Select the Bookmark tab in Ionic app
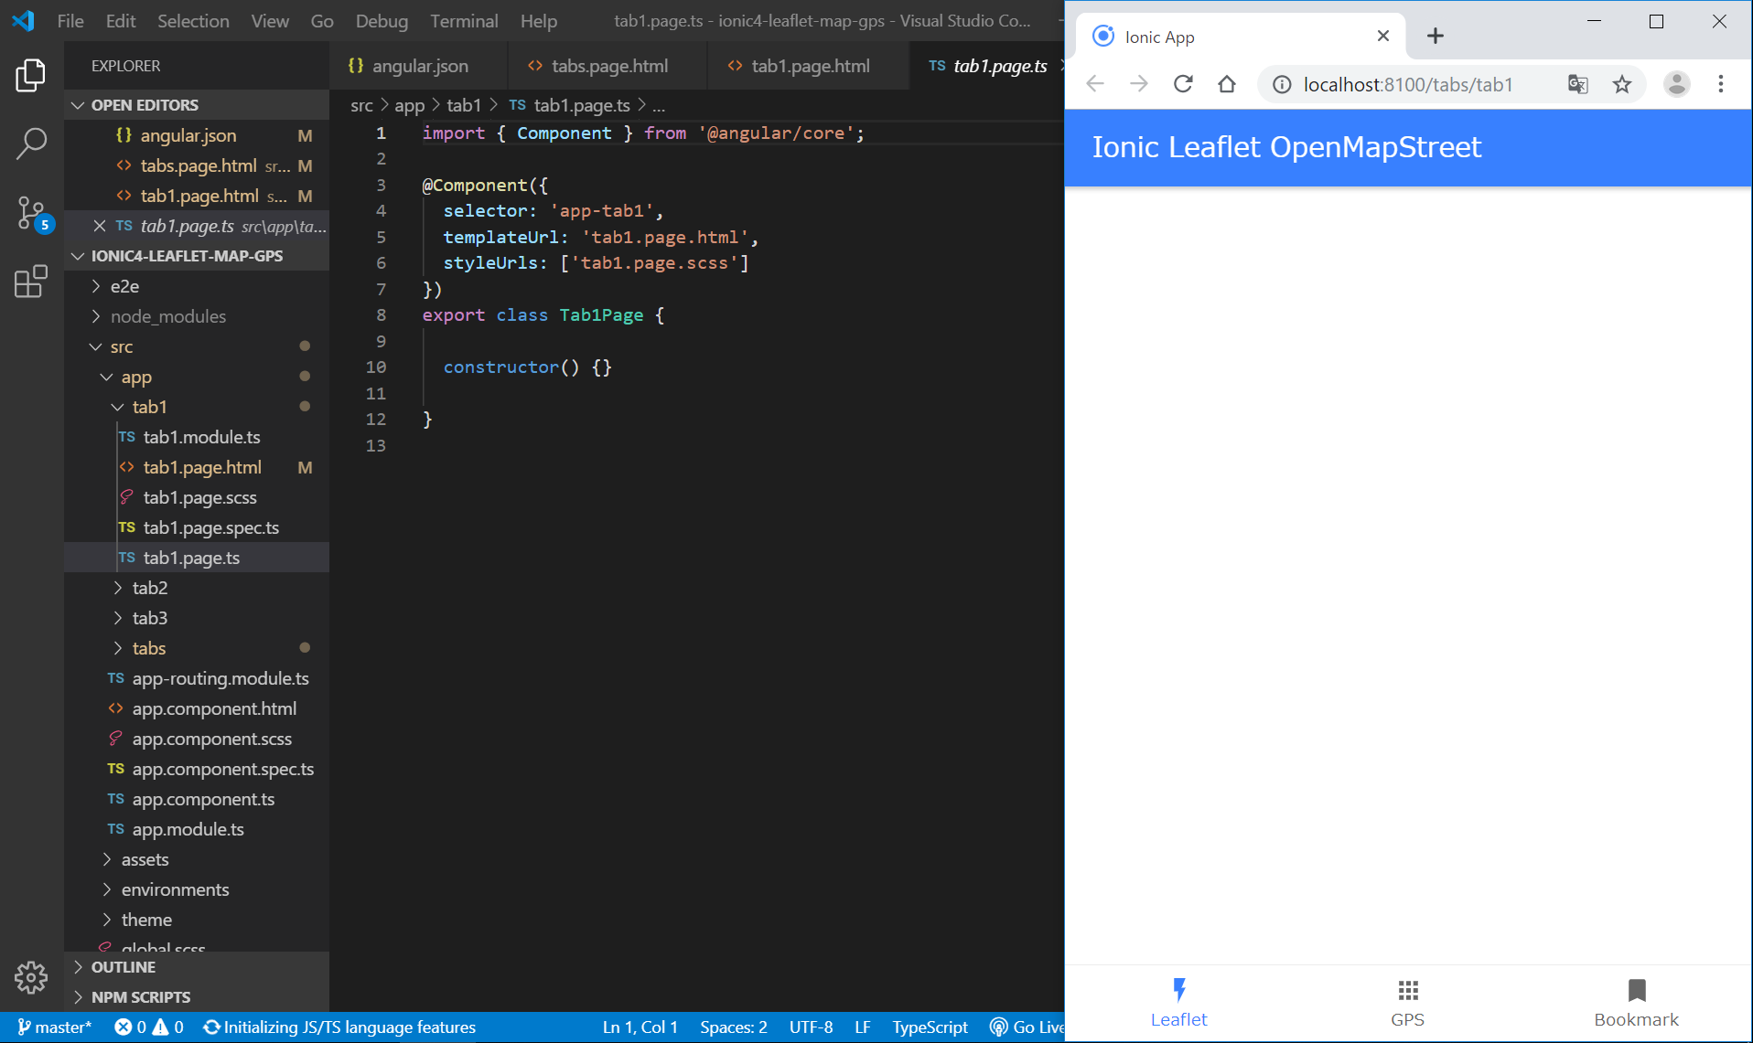Viewport: 1753px width, 1043px height. [1636, 1003]
